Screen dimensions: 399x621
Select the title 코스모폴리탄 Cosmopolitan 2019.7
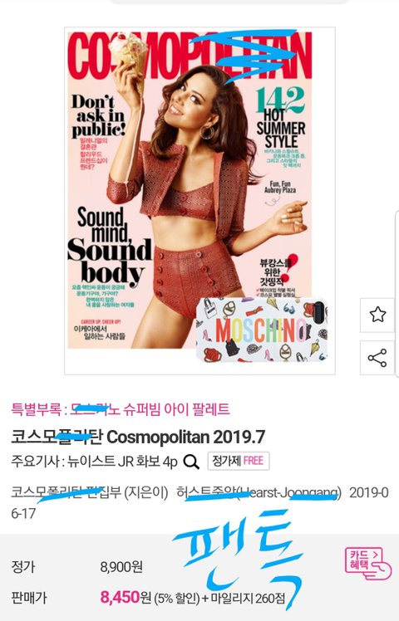(138, 437)
